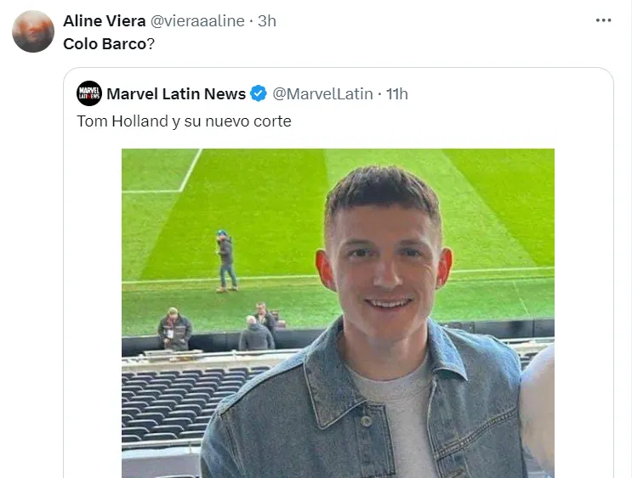Open Aline Viera display name link
The image size is (632, 478).
pos(105,21)
